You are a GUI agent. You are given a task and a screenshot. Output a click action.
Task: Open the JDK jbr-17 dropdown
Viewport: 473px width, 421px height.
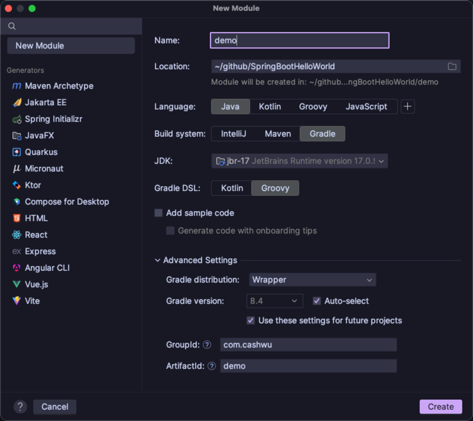pos(300,161)
